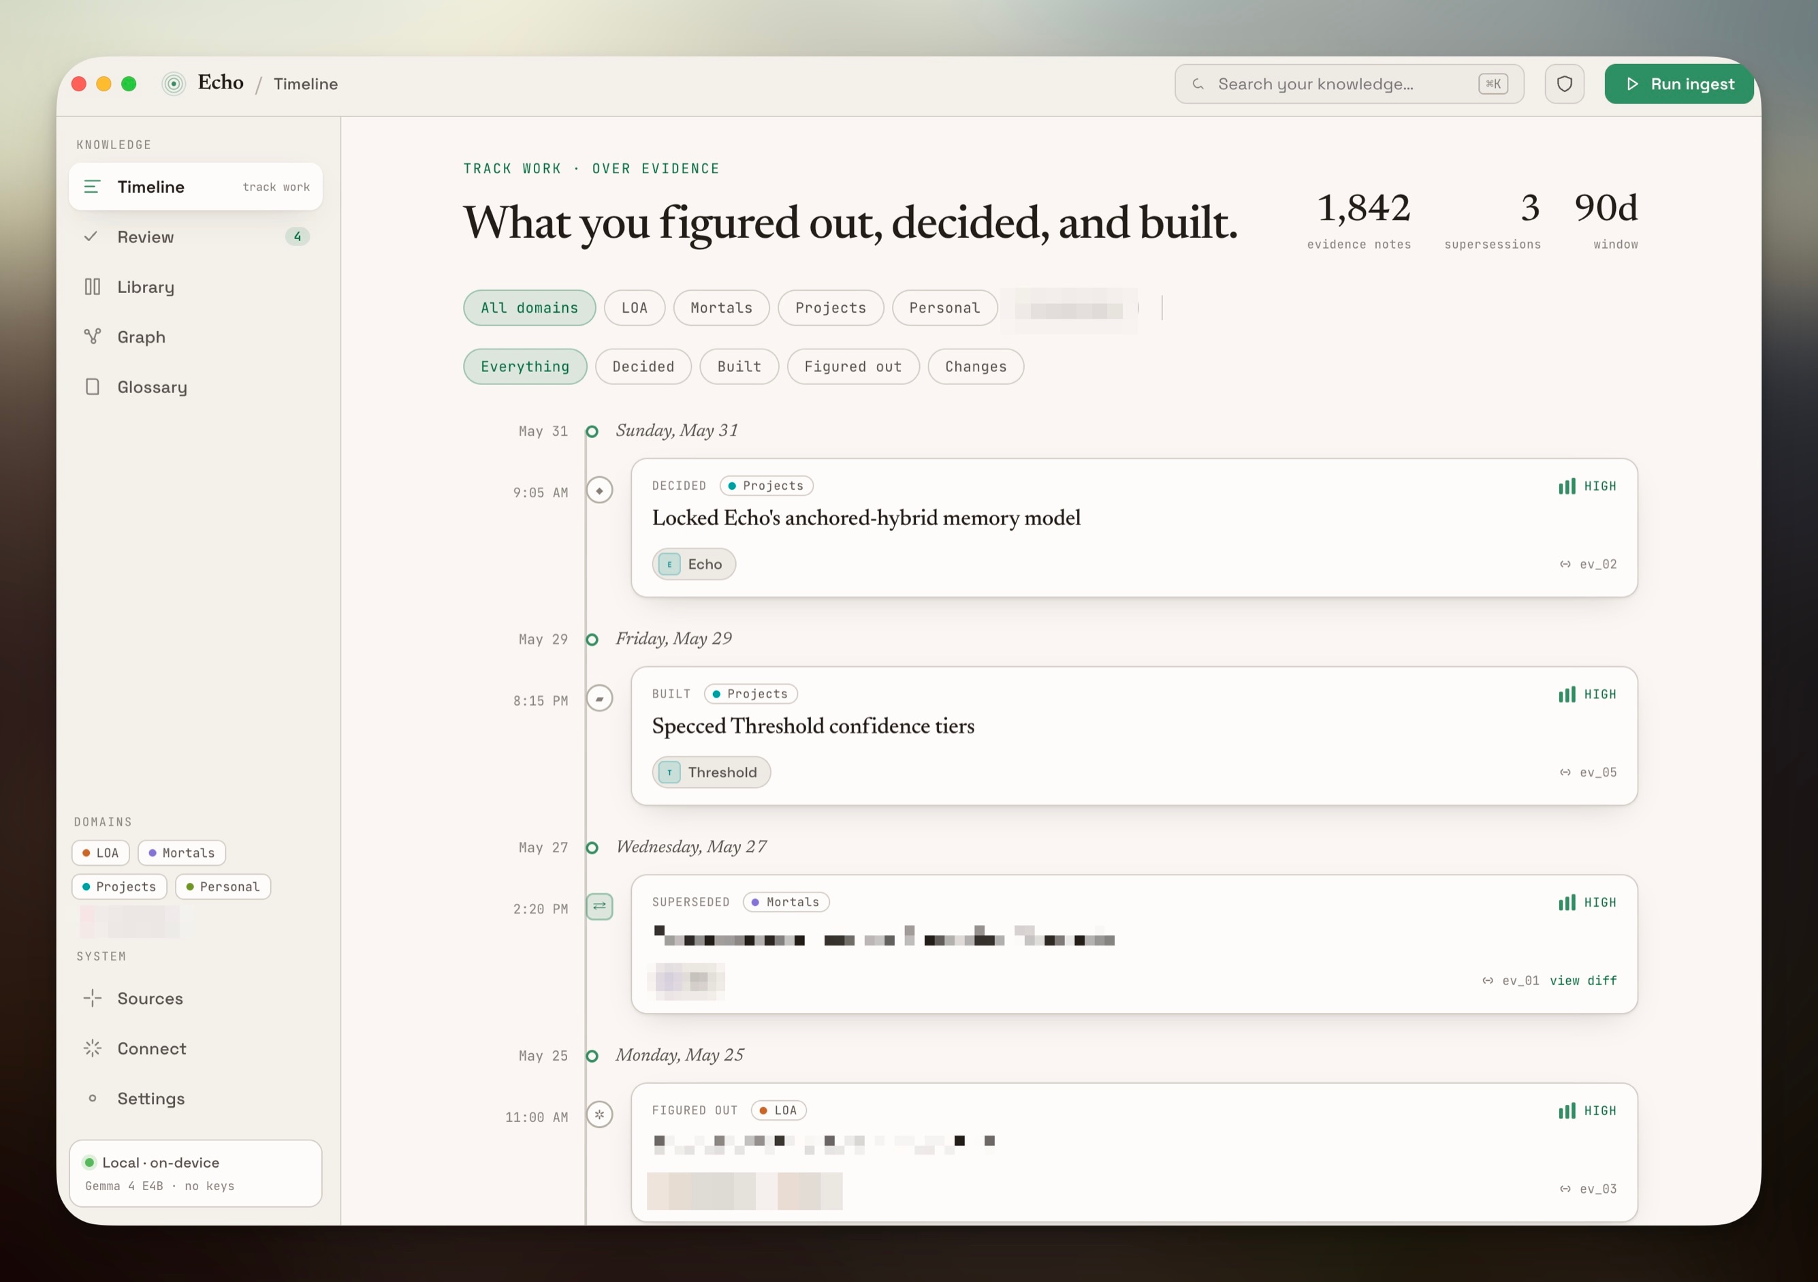Click the Monday, May 25 timeline marker

click(x=592, y=1056)
